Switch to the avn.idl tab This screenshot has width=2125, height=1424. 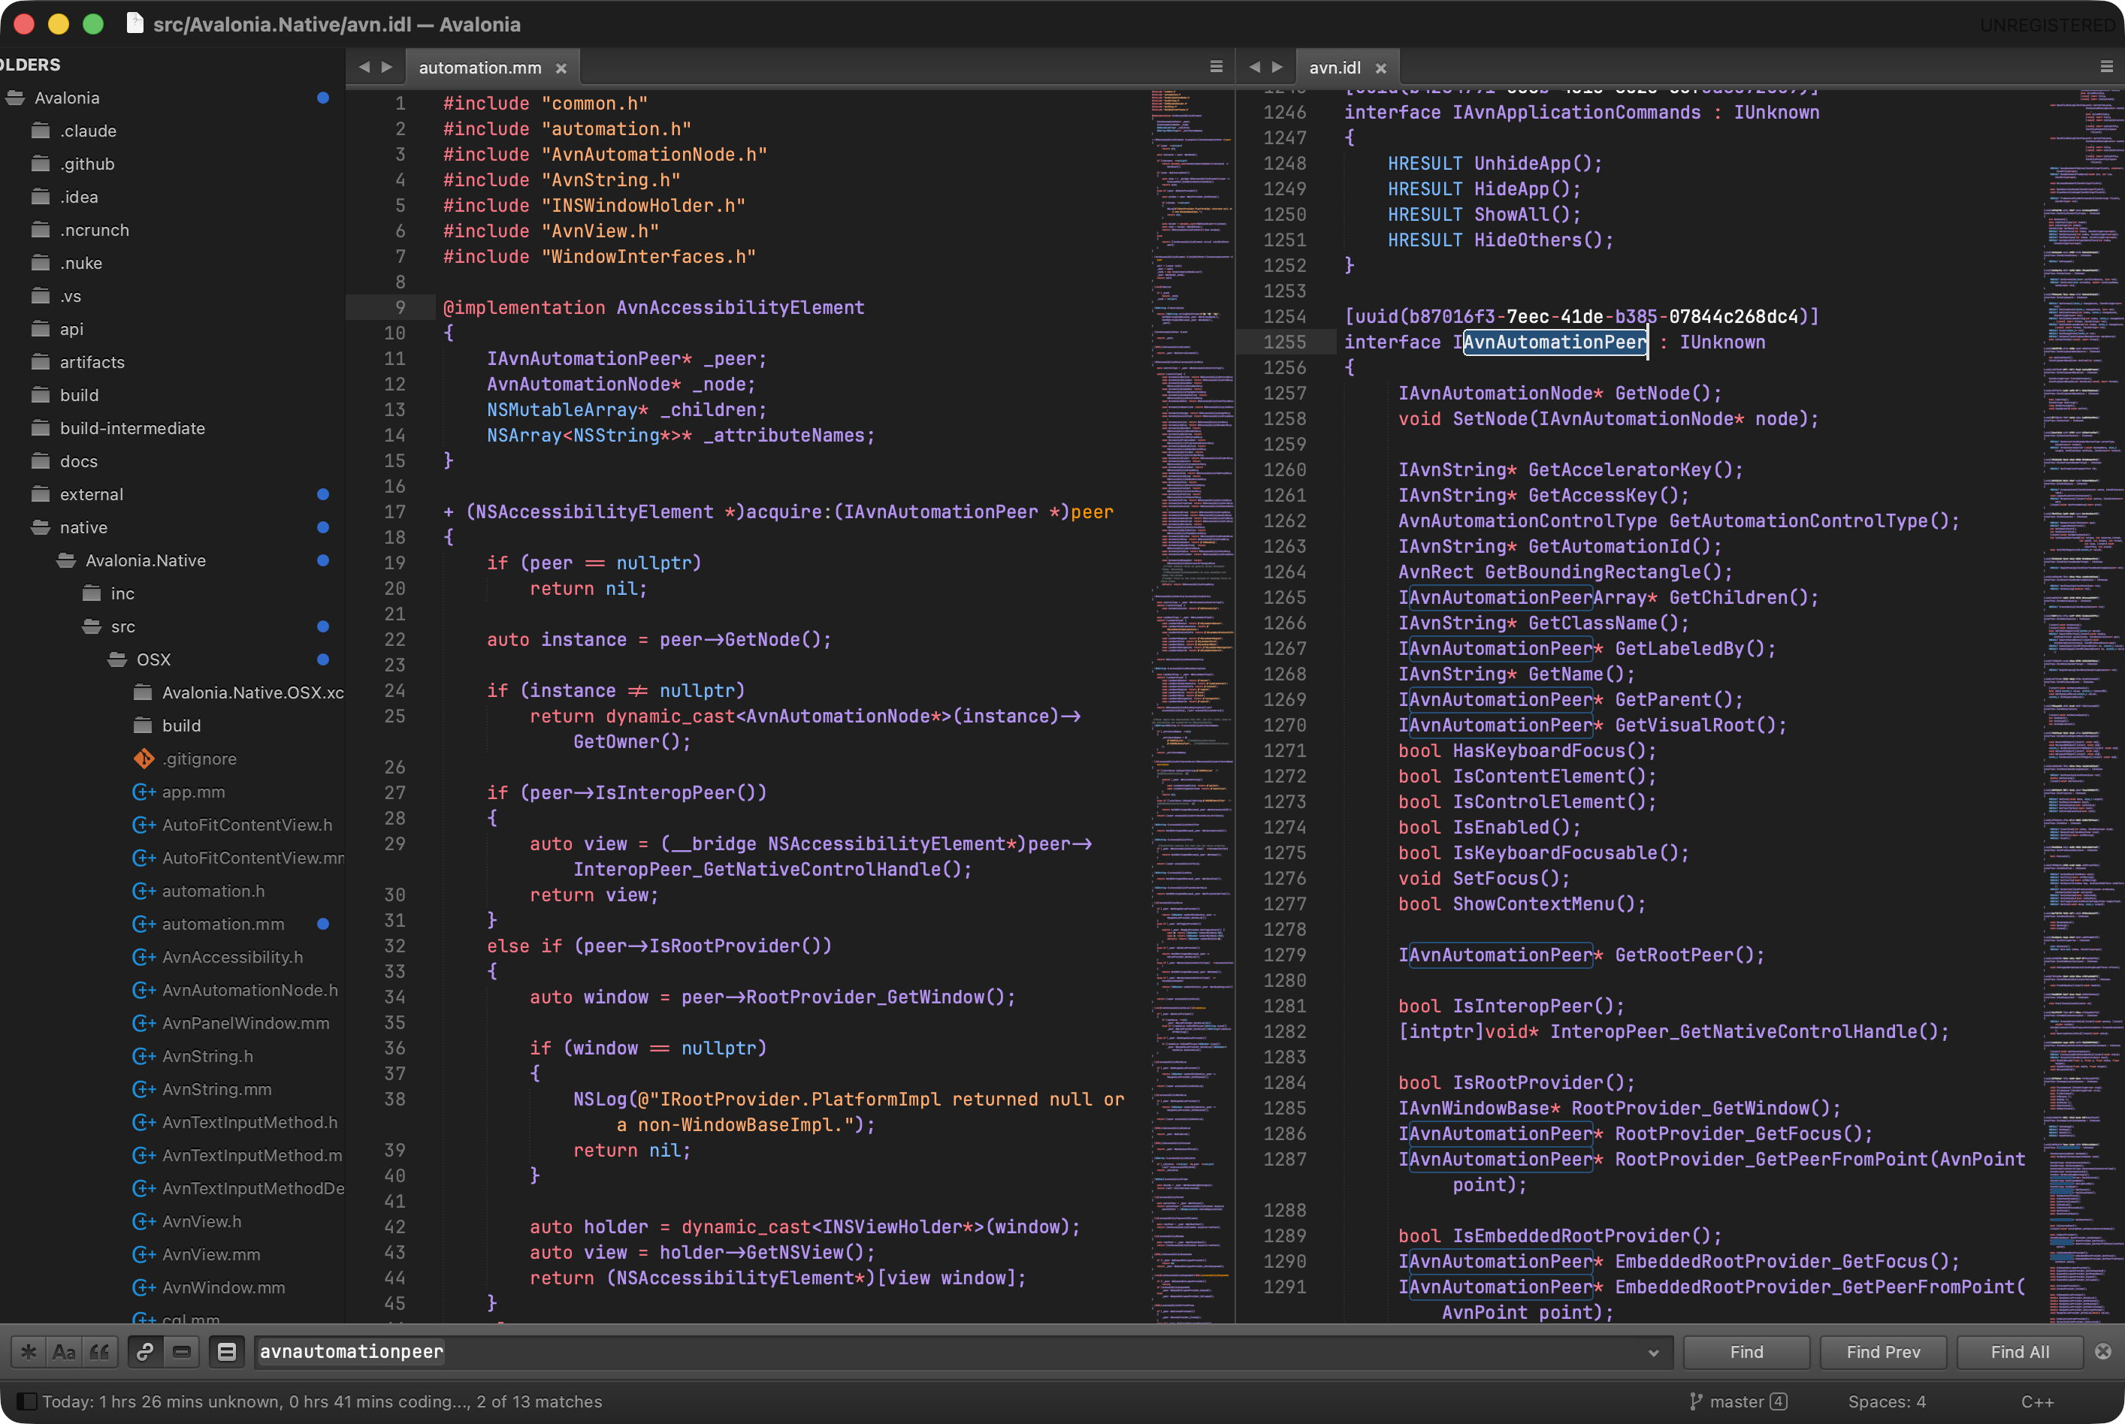point(1334,68)
